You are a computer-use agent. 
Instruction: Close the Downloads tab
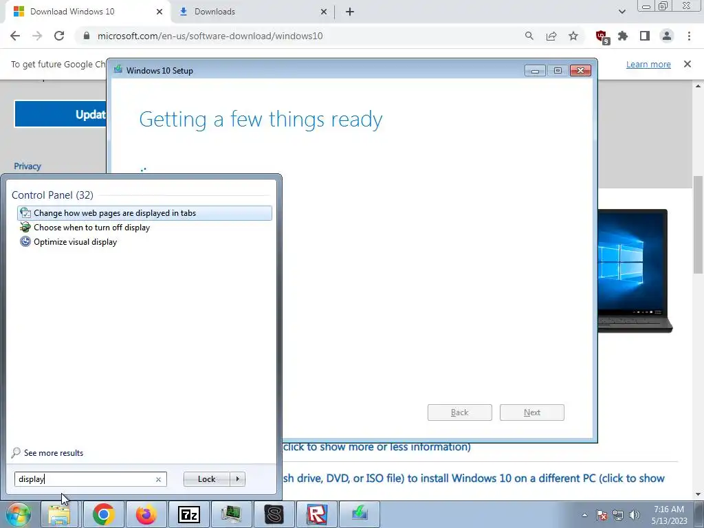point(324,12)
